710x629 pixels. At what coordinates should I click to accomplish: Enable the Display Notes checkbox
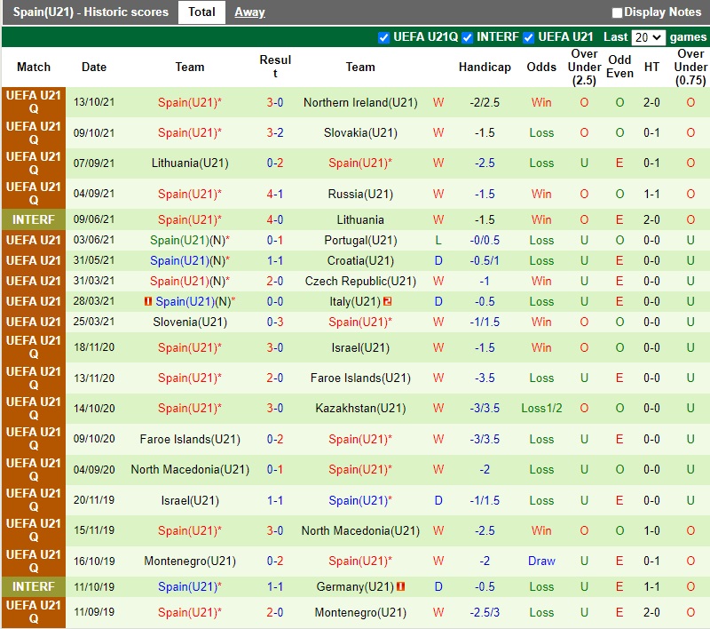[x=617, y=12]
